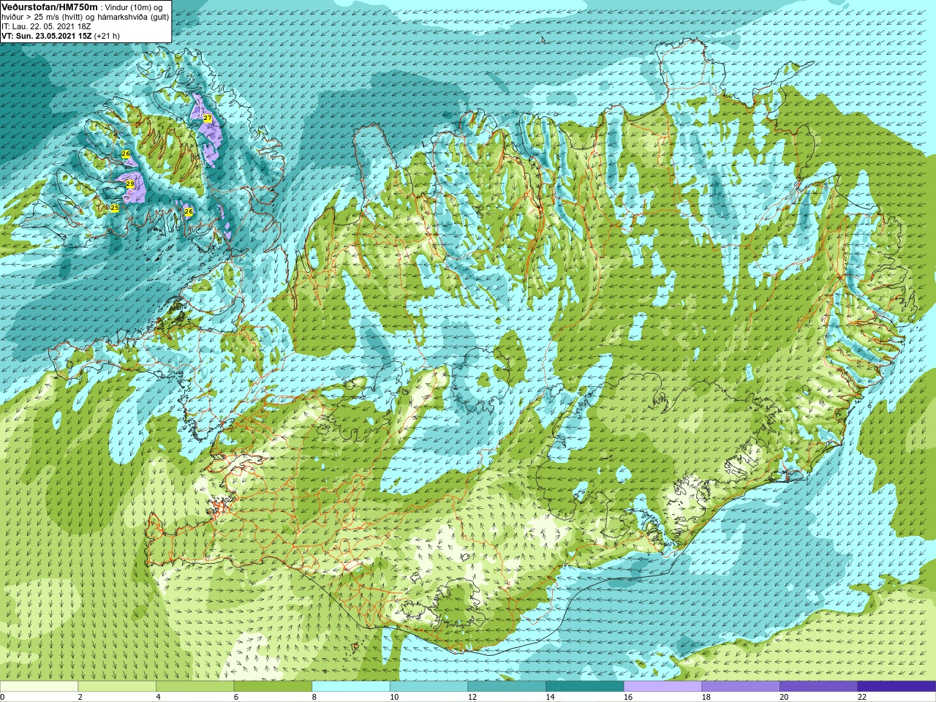This screenshot has height=702, width=936.
Task: Click the legend scale number 6
Action: (x=236, y=697)
